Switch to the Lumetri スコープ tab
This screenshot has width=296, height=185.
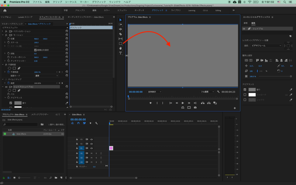(25, 17)
